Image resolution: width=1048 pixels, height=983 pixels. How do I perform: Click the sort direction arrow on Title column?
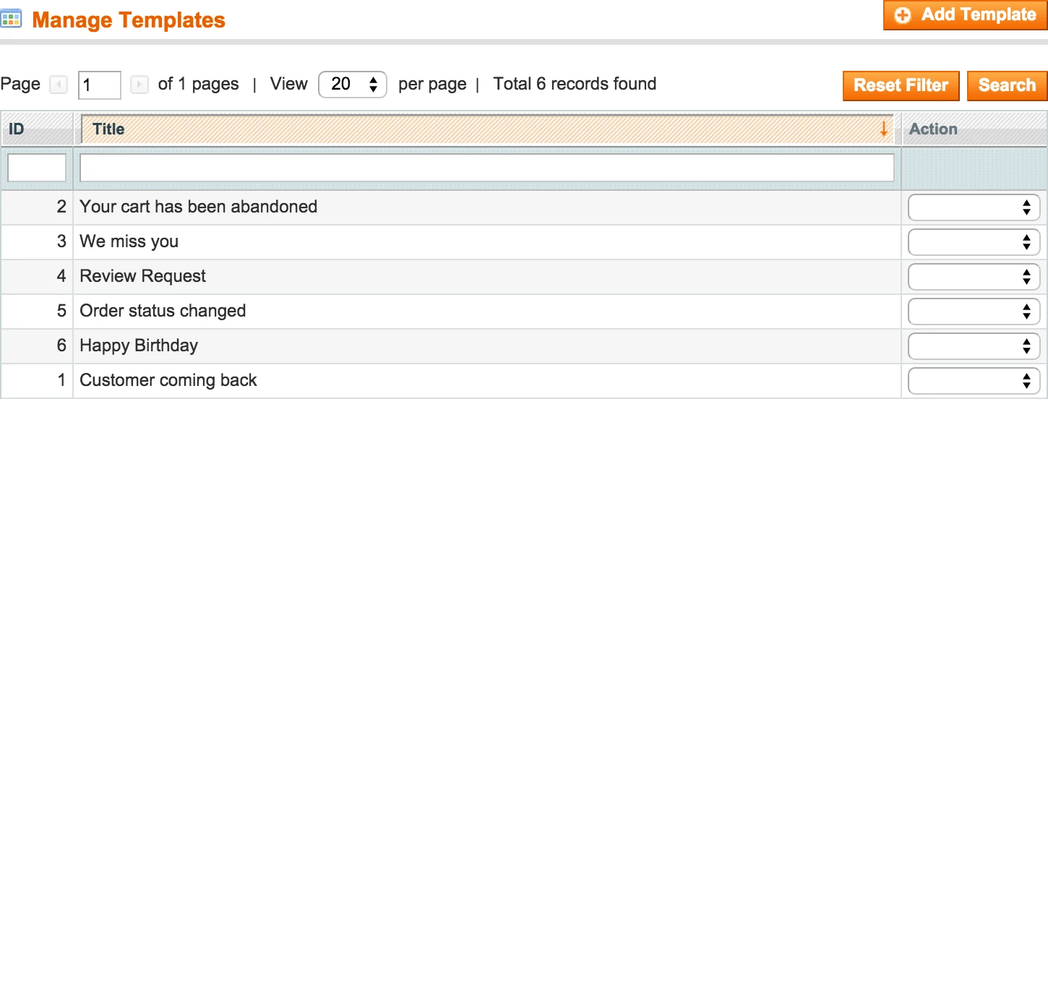click(x=884, y=130)
